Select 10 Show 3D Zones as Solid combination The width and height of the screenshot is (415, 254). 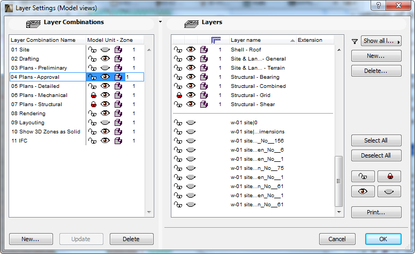tap(46, 132)
